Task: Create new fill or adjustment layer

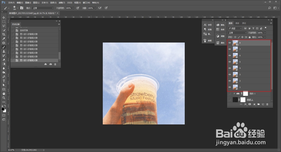Action: click(254, 104)
